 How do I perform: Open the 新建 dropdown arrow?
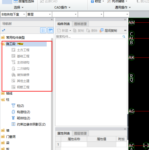coord(70,31)
